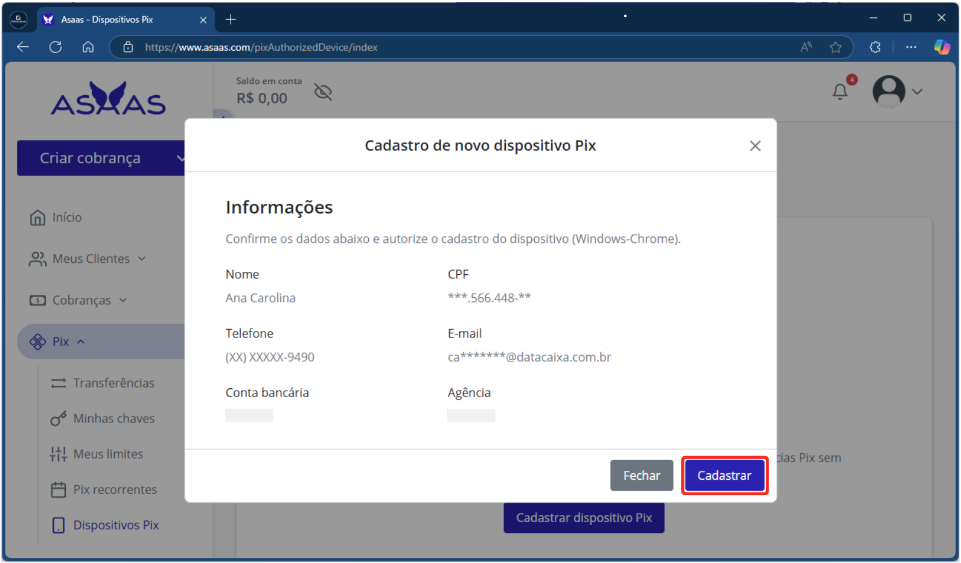Click the Cadastrar button in the dialog

point(724,476)
